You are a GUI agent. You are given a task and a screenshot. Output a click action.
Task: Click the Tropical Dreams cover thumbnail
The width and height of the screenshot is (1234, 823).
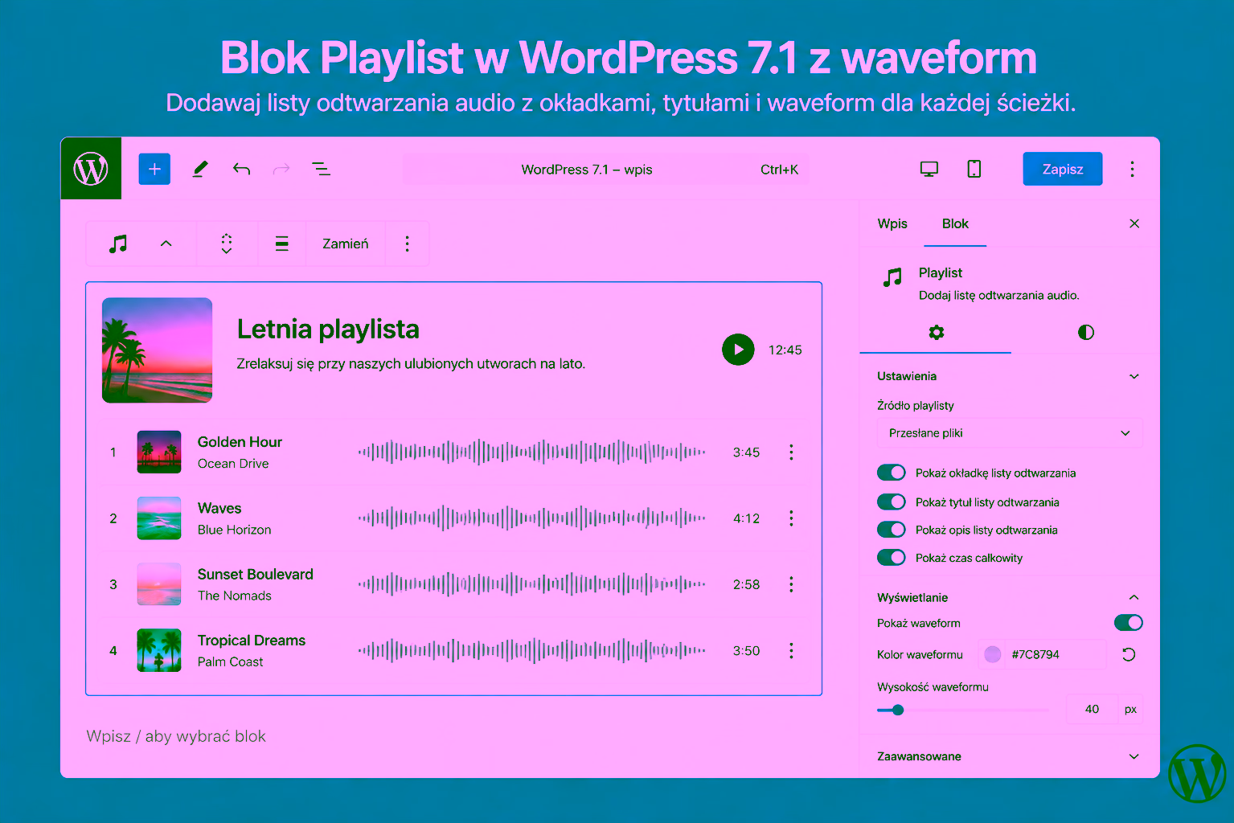159,650
